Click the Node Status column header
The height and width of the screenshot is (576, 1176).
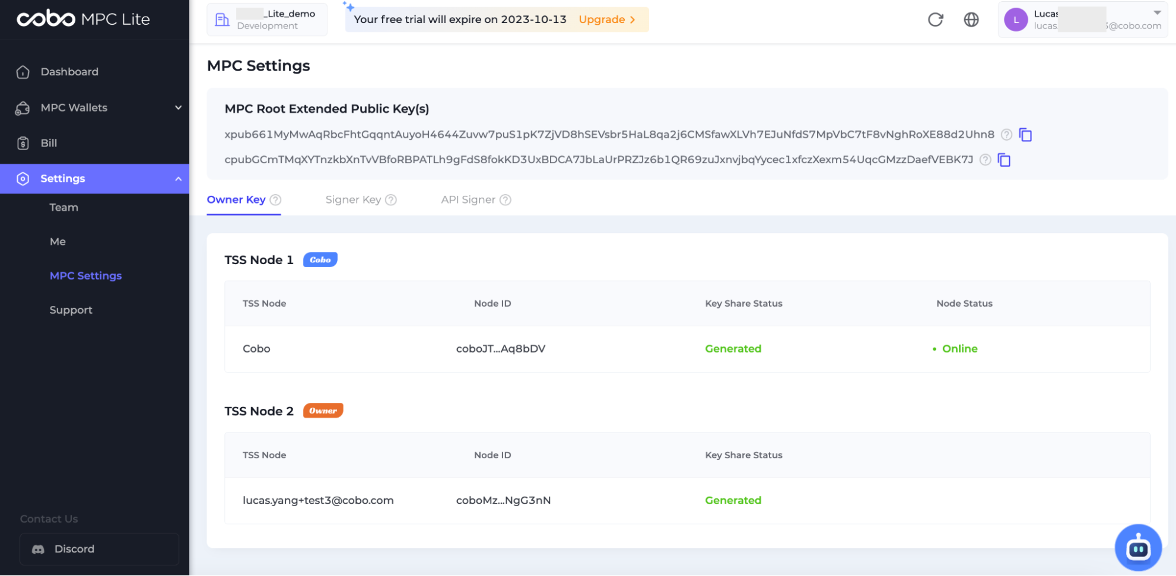pyautogui.click(x=964, y=304)
